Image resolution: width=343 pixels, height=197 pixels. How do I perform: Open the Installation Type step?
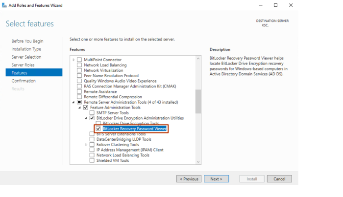[x=26, y=49]
